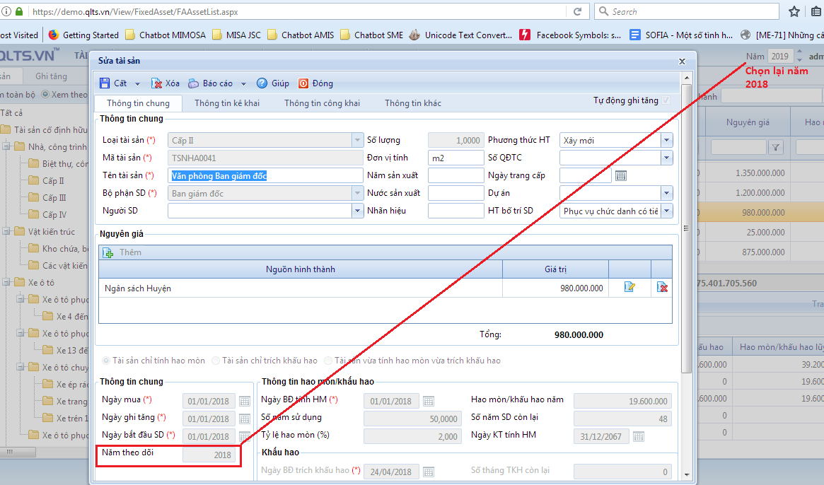The height and width of the screenshot is (485, 824).
Task: Open Chatbot MIMOSA bookmark folder
Action: [x=166, y=35]
